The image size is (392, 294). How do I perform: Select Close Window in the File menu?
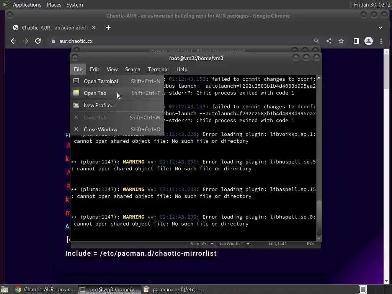117,129
